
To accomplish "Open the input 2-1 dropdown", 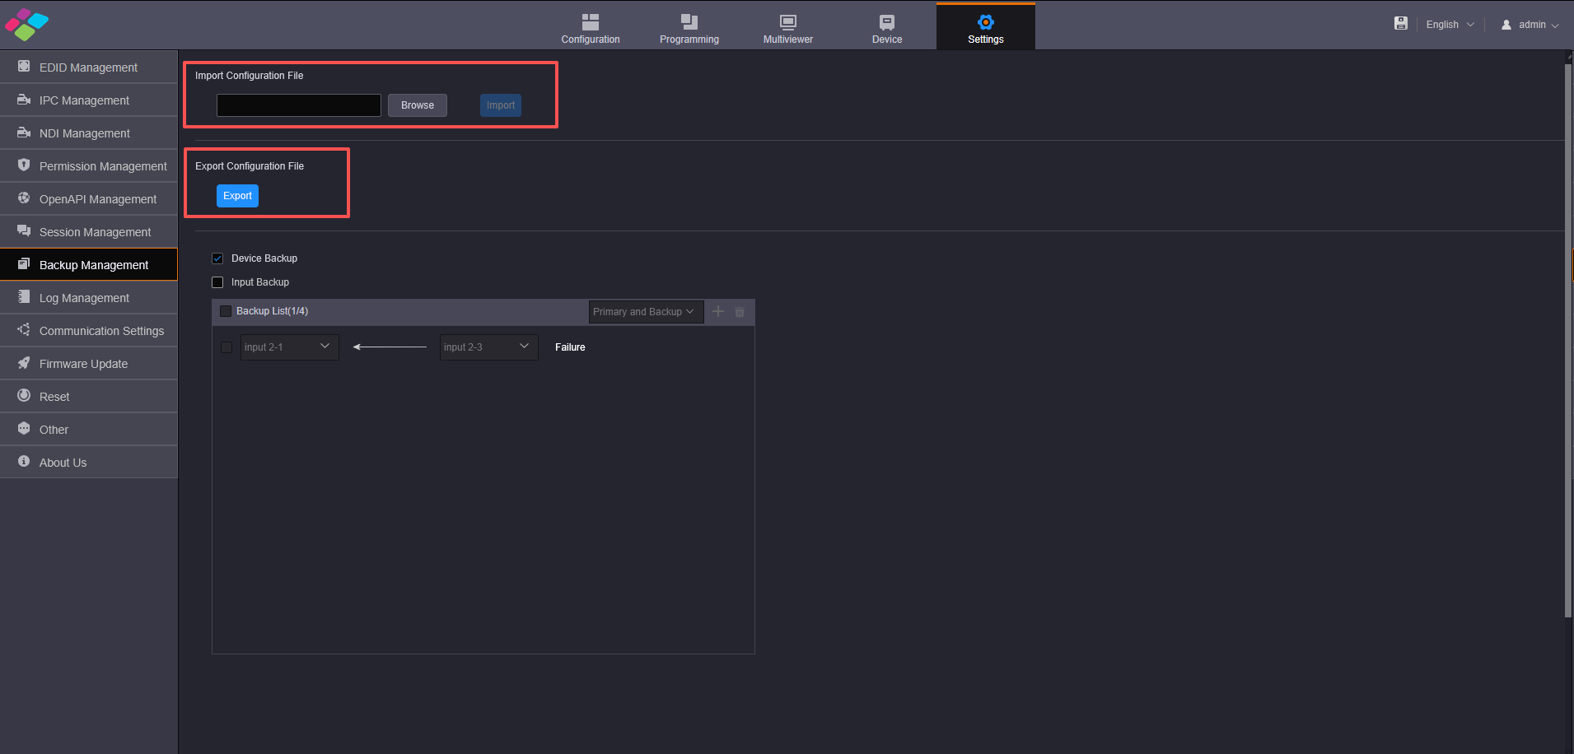I will 289,347.
